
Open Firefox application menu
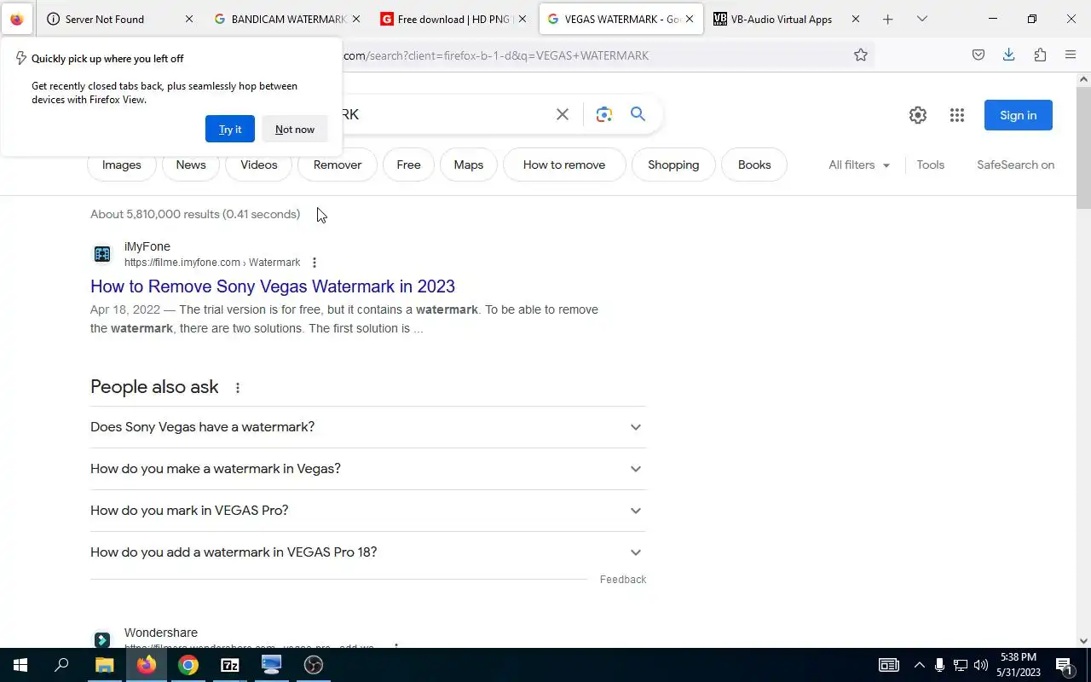point(1071,55)
